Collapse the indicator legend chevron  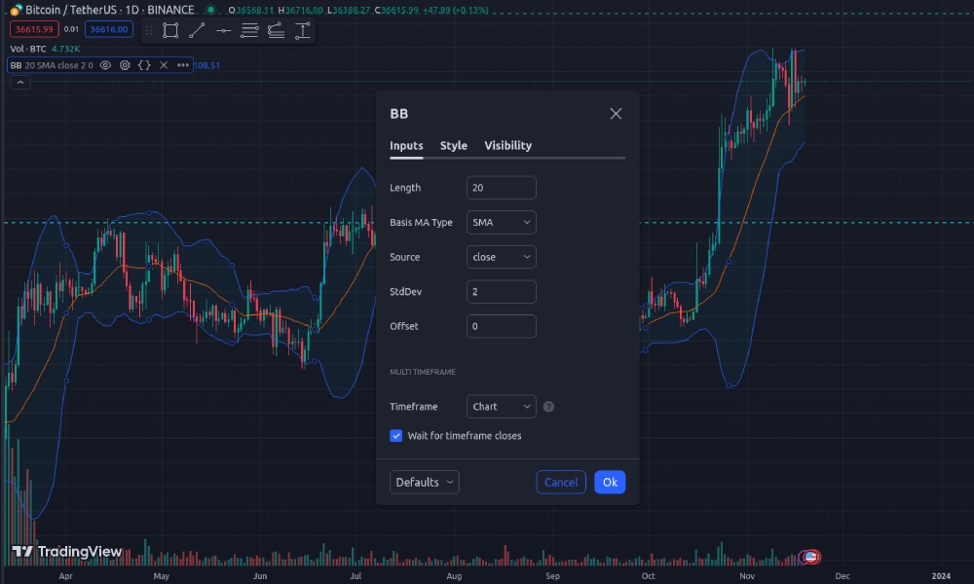pyautogui.click(x=19, y=83)
